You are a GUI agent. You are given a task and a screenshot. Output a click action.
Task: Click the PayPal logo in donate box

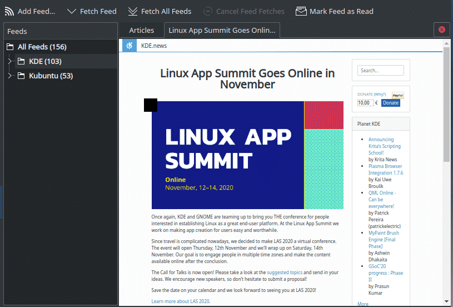pyautogui.click(x=398, y=96)
